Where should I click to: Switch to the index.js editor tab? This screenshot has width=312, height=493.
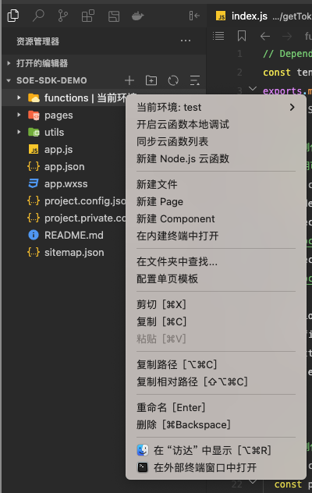[264, 16]
